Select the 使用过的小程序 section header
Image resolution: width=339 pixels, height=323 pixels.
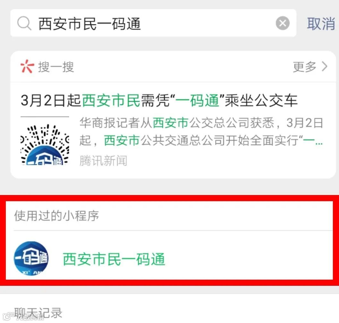click(56, 216)
